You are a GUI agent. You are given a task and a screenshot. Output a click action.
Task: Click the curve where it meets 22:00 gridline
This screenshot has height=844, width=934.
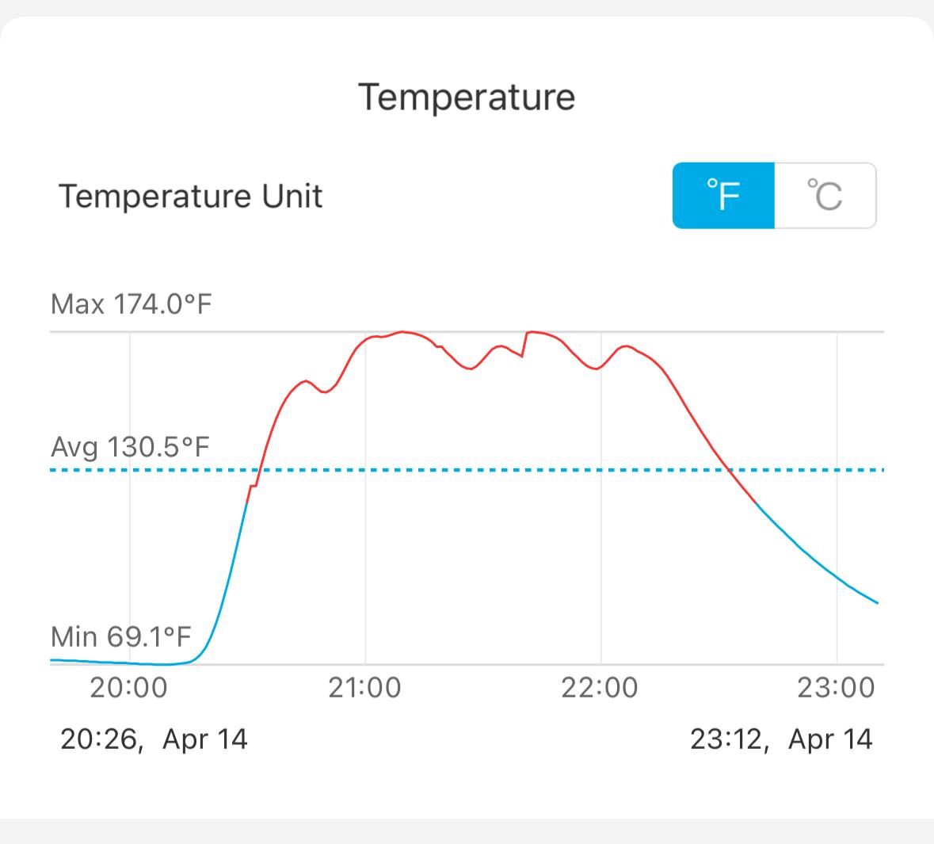pos(600,369)
